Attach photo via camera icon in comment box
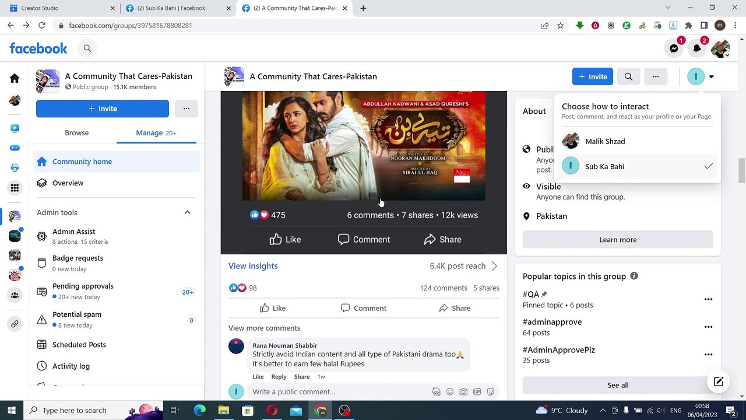746x420 pixels. click(463, 392)
